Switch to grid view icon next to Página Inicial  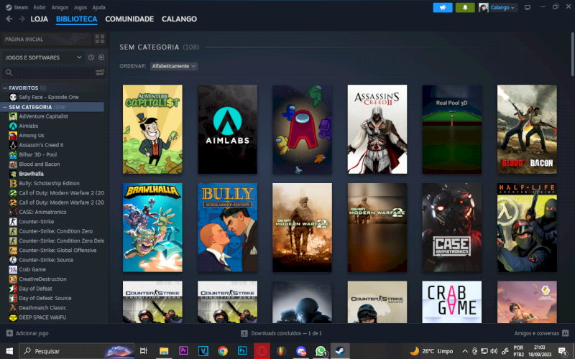(100, 39)
